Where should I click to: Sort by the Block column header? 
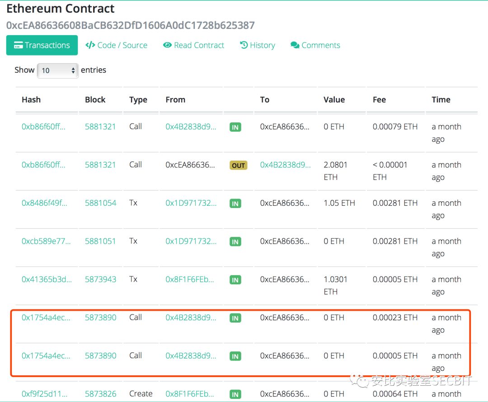tap(95, 100)
